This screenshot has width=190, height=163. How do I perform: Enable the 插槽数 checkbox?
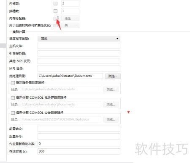tap(56, 11)
